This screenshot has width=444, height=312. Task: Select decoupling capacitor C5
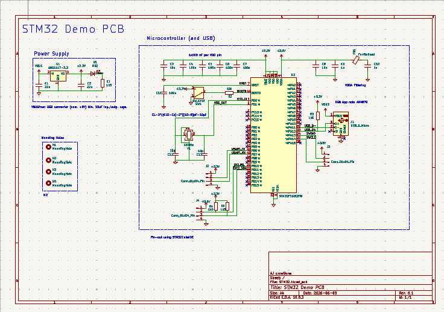pos(202,66)
